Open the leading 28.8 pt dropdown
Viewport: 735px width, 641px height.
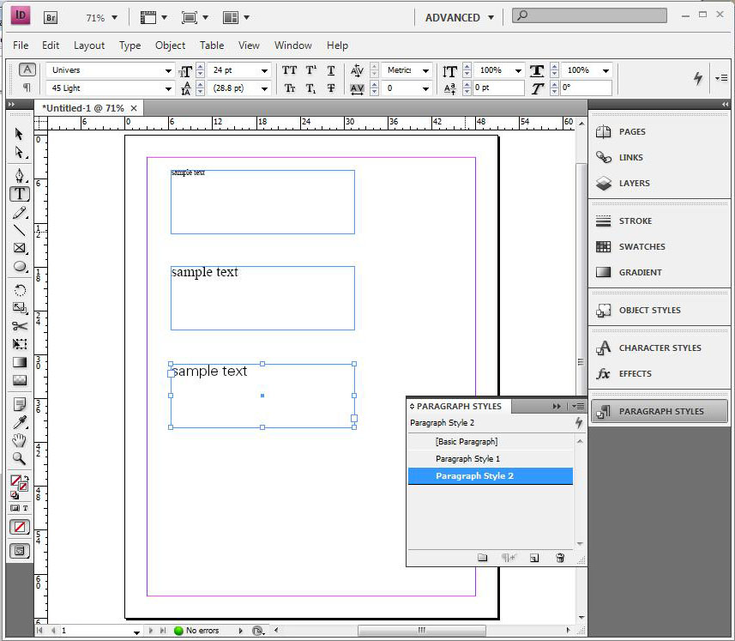tap(264, 88)
